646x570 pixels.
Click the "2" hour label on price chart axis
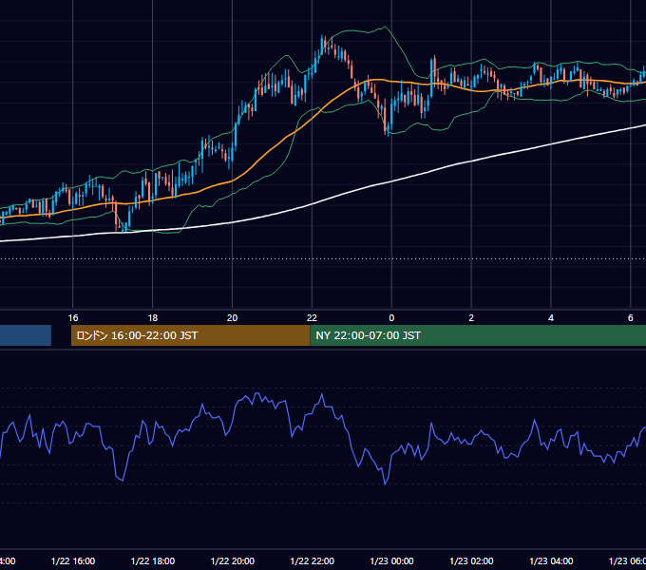pos(471,318)
